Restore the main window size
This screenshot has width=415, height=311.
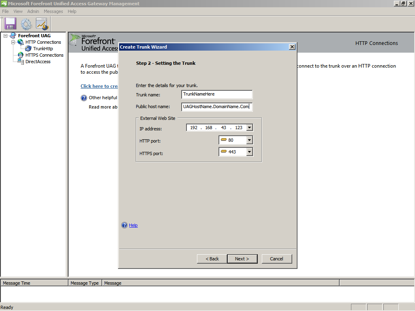click(x=403, y=3)
